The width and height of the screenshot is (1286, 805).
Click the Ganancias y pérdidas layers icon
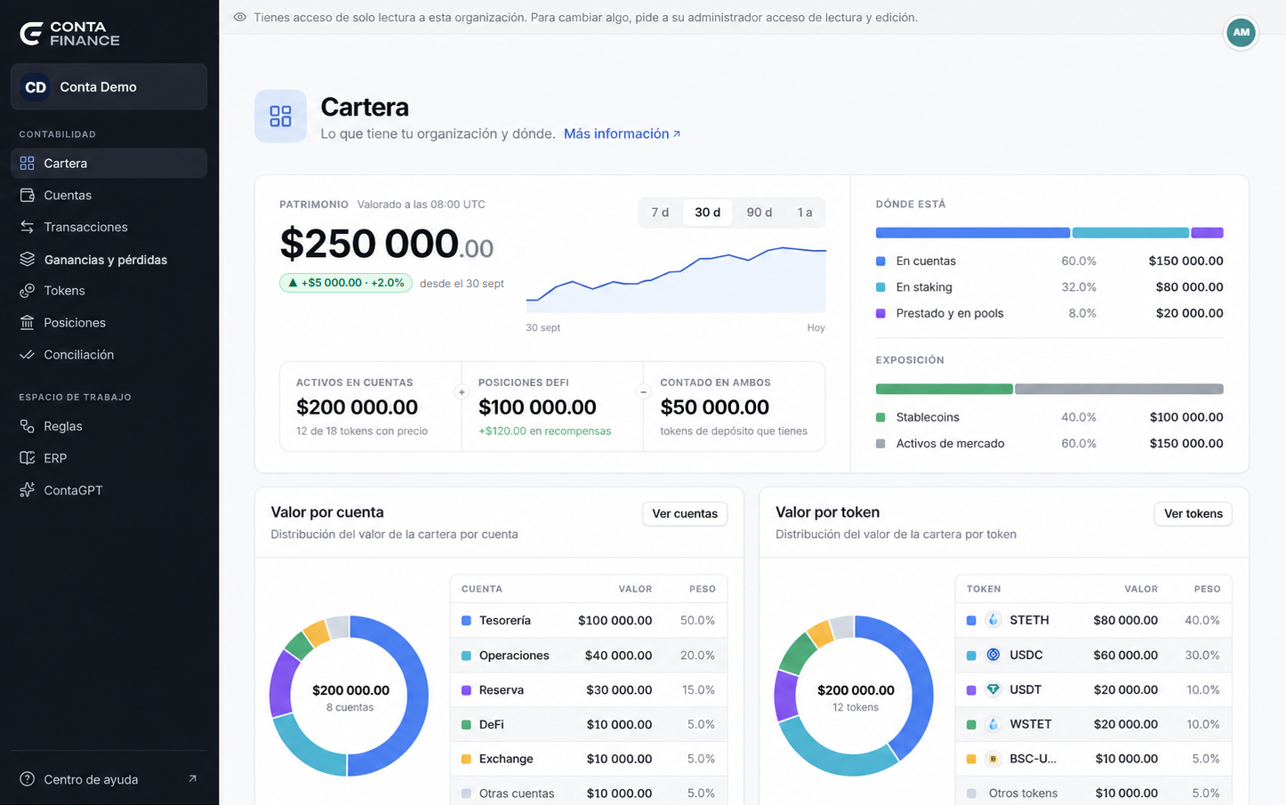click(28, 259)
